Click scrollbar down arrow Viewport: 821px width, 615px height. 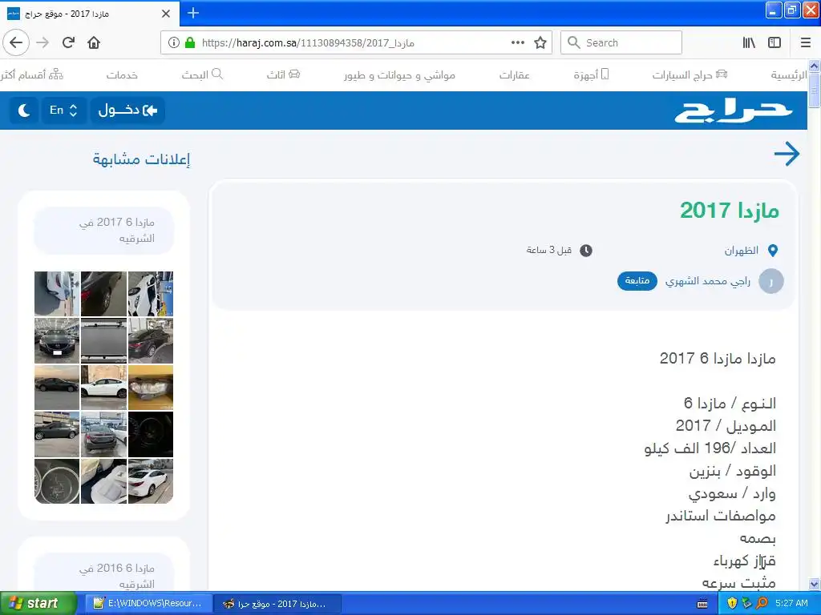tap(815, 584)
